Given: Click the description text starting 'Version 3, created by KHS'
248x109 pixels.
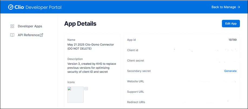Looking at the screenshot, I should (92, 68).
